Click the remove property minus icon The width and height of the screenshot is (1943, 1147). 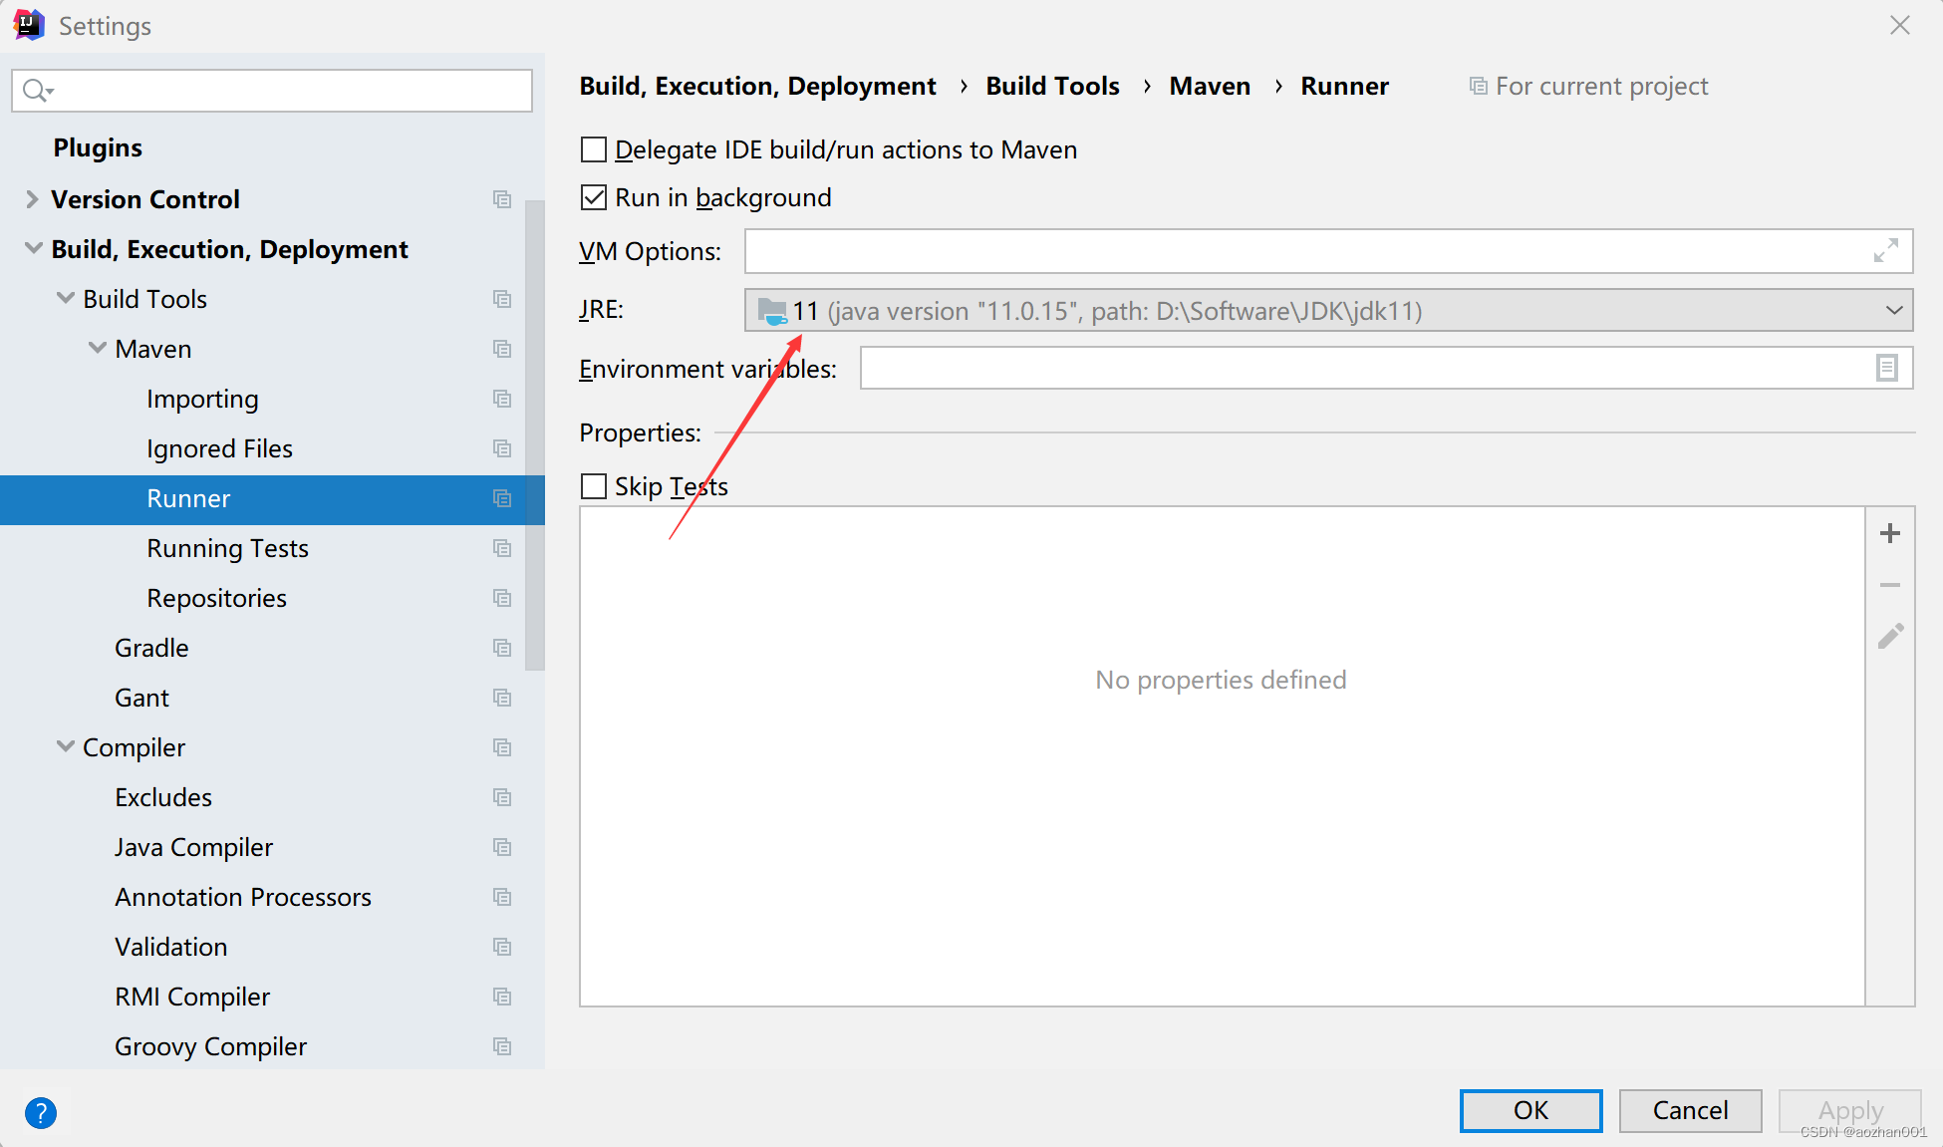(x=1890, y=585)
